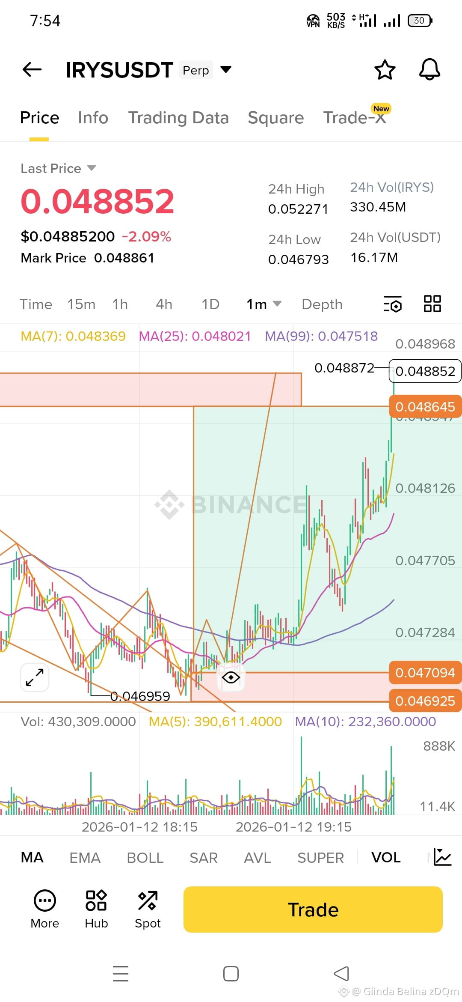Open the Hub icon

(96, 909)
